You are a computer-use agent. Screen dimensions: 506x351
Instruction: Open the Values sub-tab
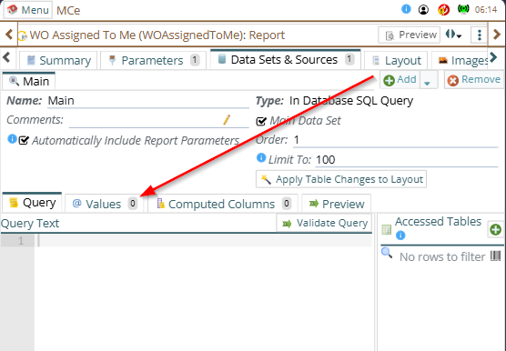pos(105,204)
